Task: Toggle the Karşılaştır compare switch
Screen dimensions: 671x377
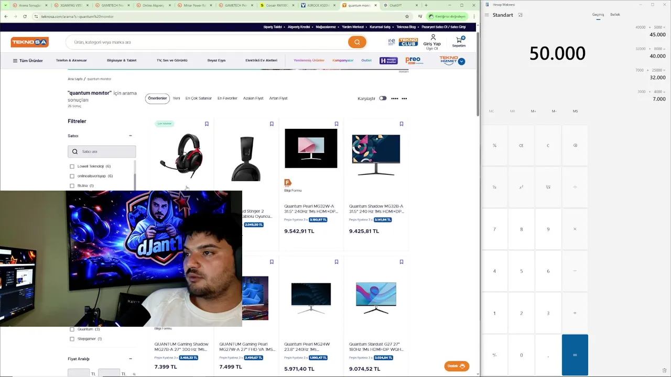Action: (x=383, y=98)
